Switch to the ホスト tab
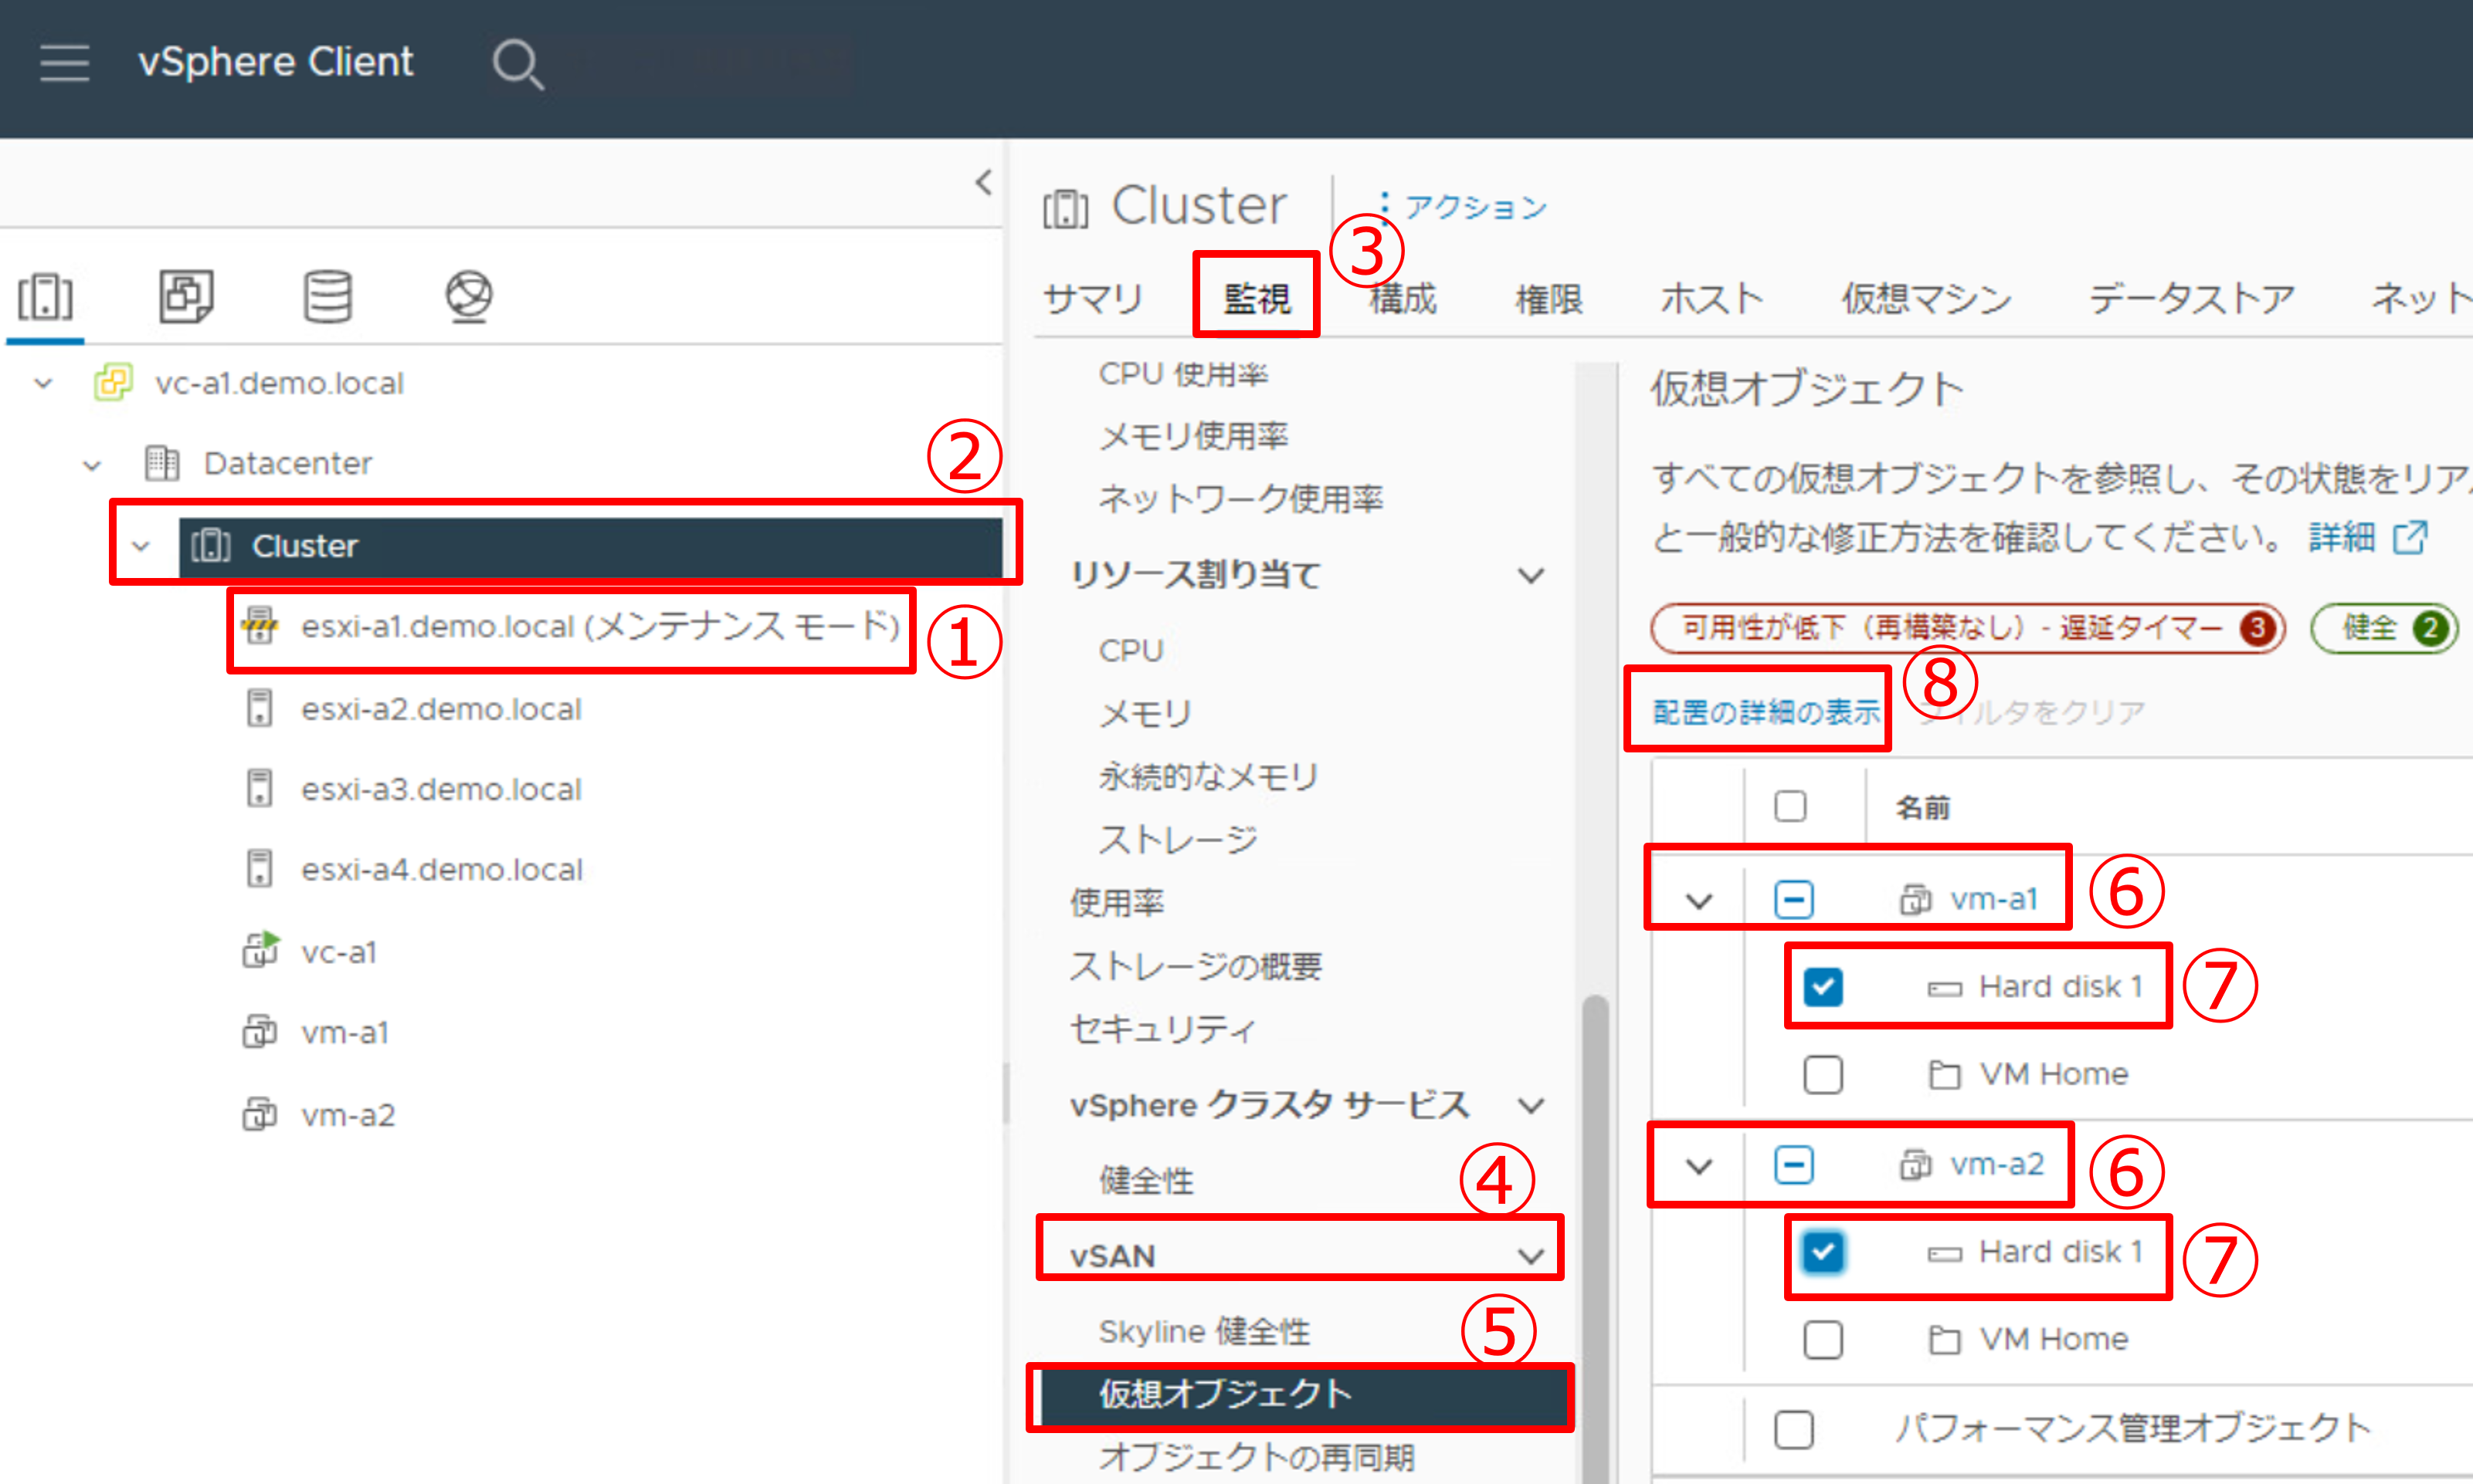Viewport: 2473px width, 1484px height. click(1711, 298)
